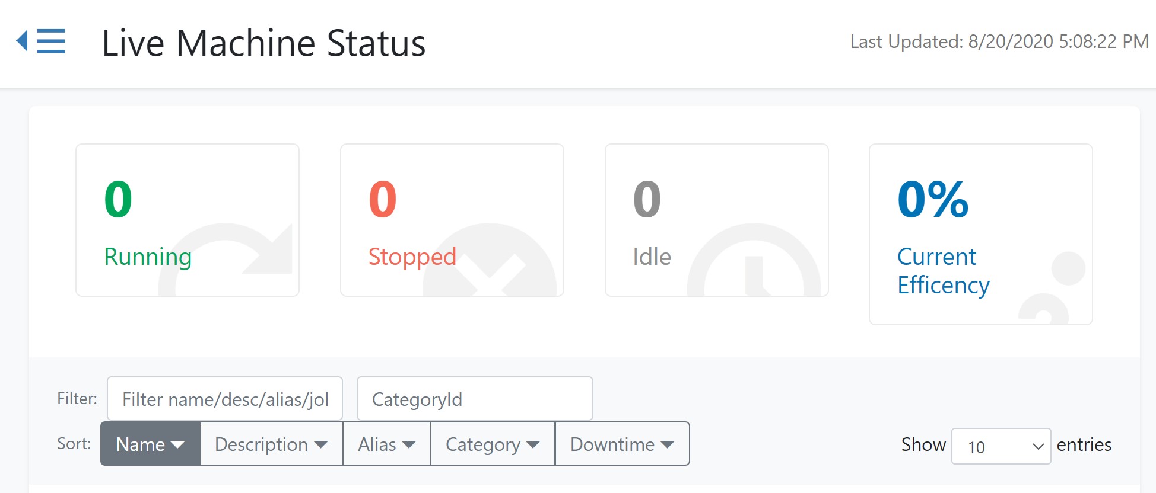Click the clock icon in Idle card

754,260
